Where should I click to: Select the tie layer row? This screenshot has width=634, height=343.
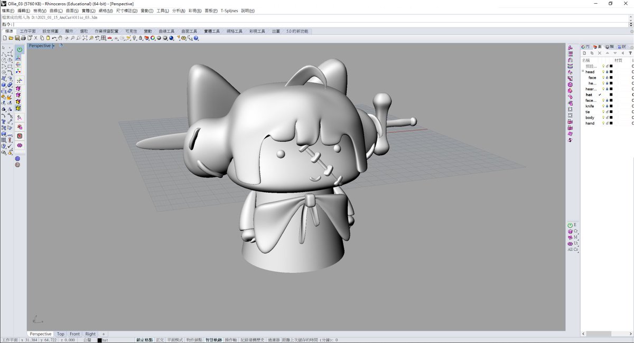[607, 112]
